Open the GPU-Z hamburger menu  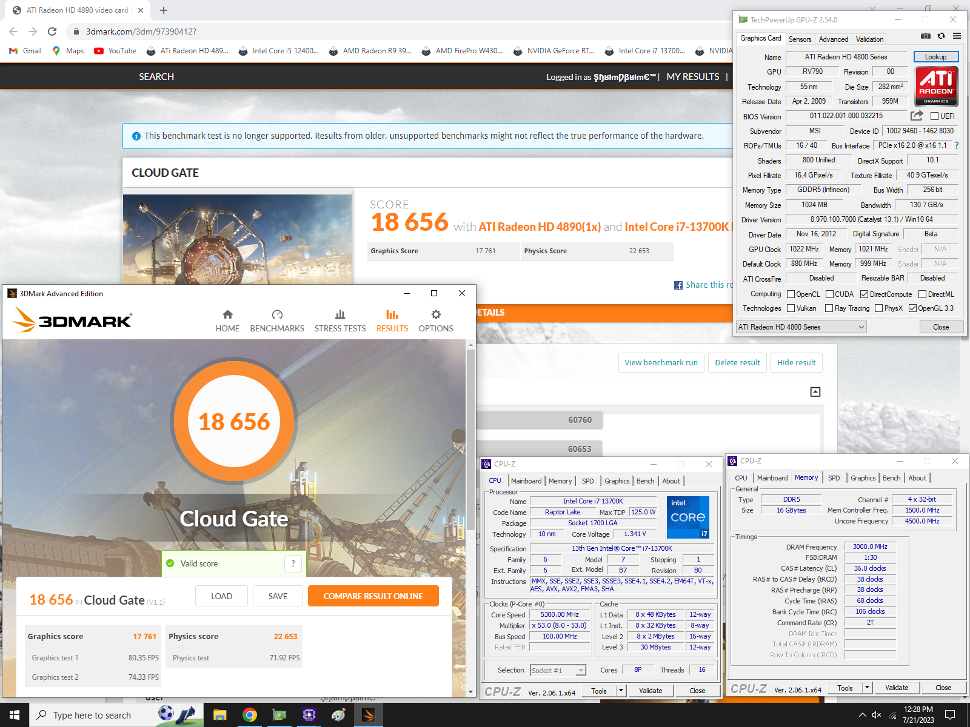[957, 36]
